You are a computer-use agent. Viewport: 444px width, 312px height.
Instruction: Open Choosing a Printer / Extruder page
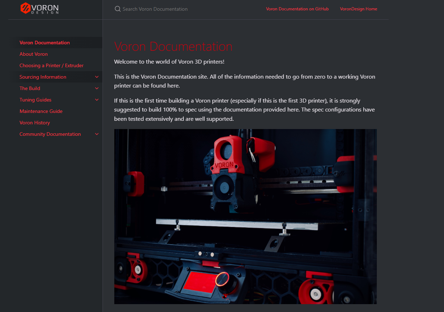click(51, 66)
